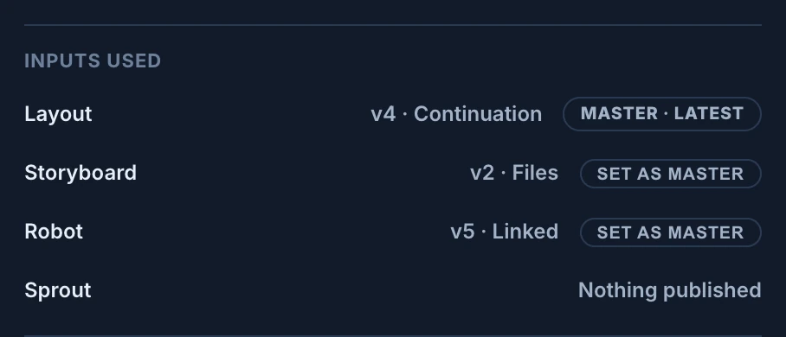
Task: Click the divider line below Sprout row
Action: pyautogui.click(x=393, y=336)
